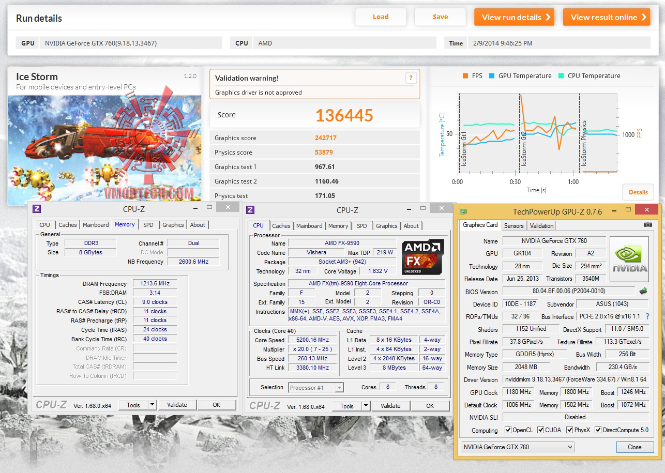
Task: Open View run details
Action: (x=514, y=17)
